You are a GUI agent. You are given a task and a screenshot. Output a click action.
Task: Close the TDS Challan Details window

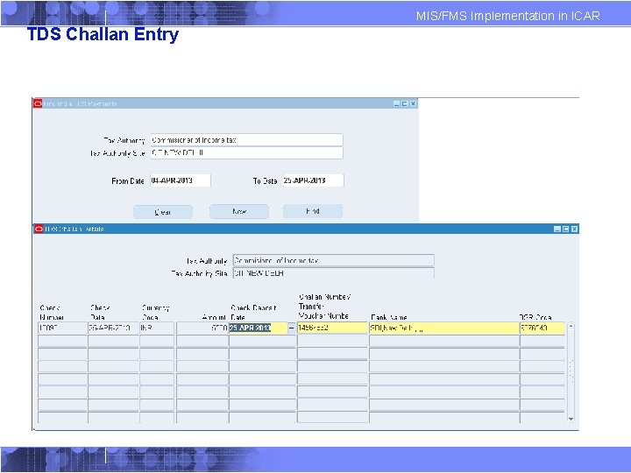[575, 229]
